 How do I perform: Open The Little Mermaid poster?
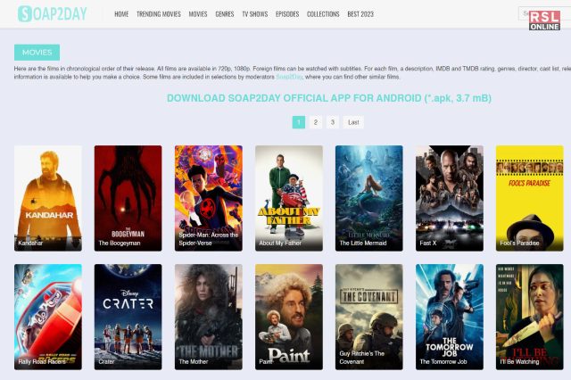tap(368, 198)
